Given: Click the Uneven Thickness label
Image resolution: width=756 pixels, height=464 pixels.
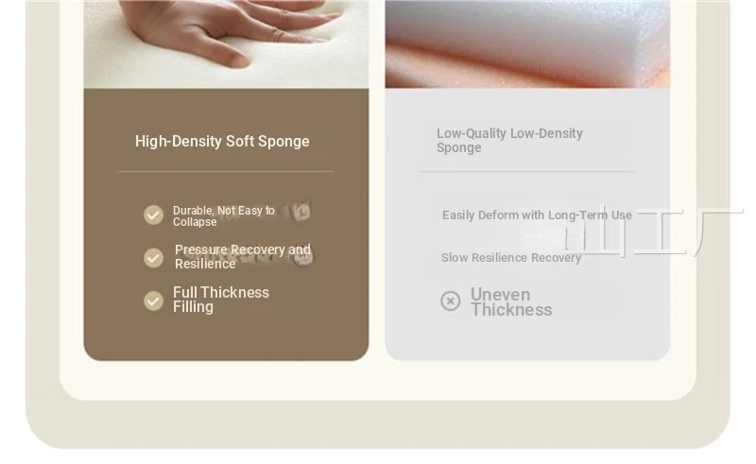Looking at the screenshot, I should pyautogui.click(x=511, y=302).
